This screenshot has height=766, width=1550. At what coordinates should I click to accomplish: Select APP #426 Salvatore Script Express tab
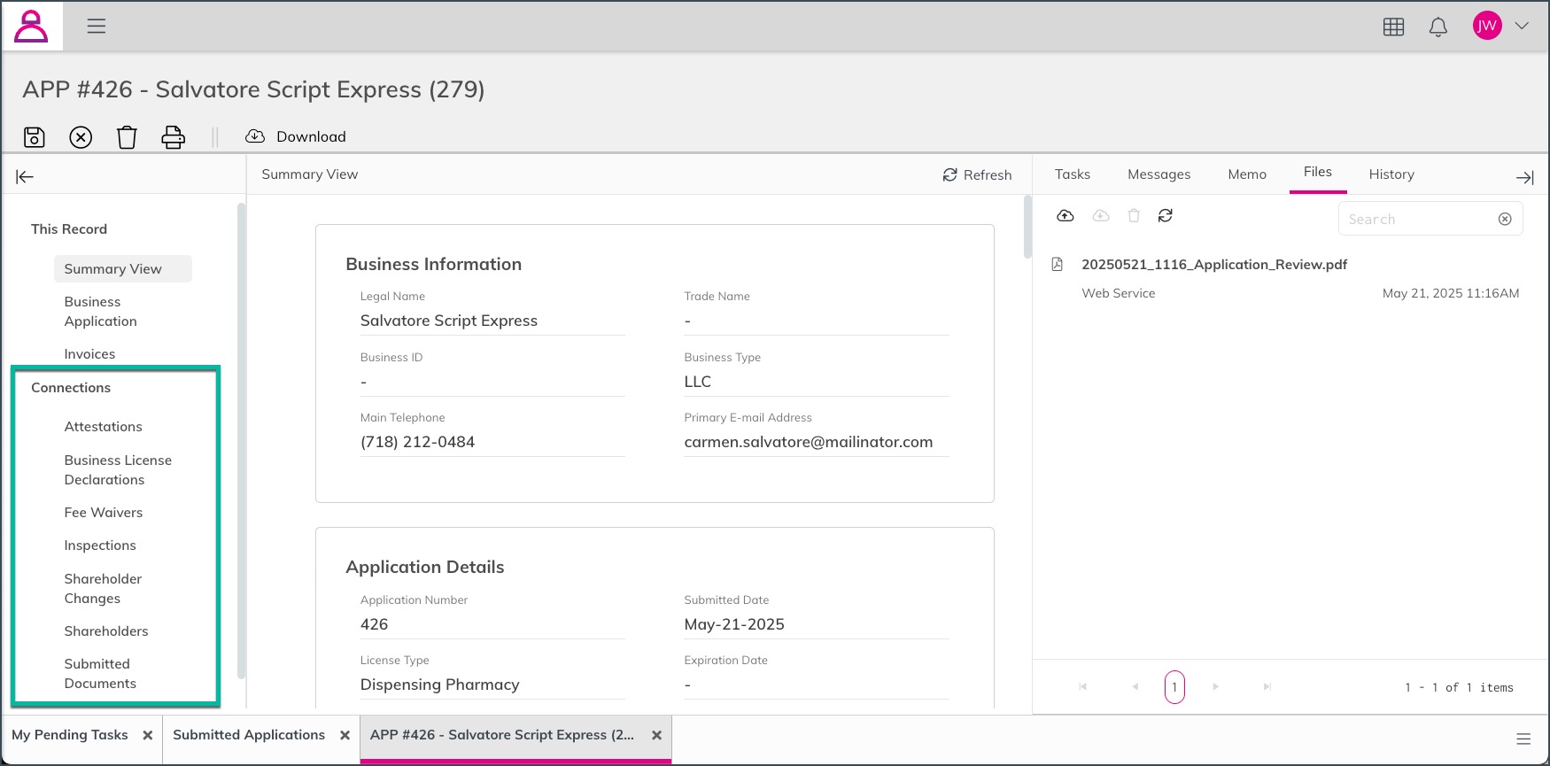tap(502, 735)
